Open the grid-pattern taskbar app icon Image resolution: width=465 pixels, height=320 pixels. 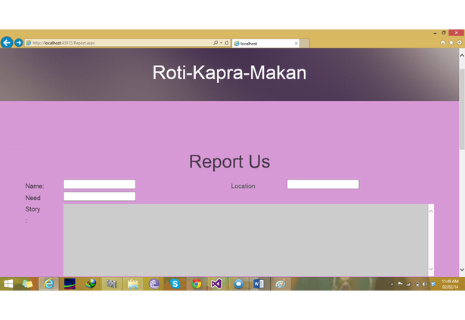tap(112, 284)
